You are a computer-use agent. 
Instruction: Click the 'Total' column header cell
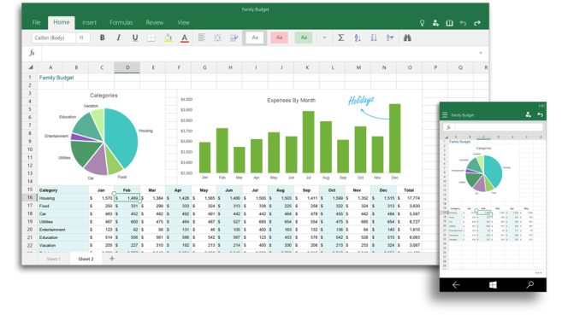tap(409, 190)
